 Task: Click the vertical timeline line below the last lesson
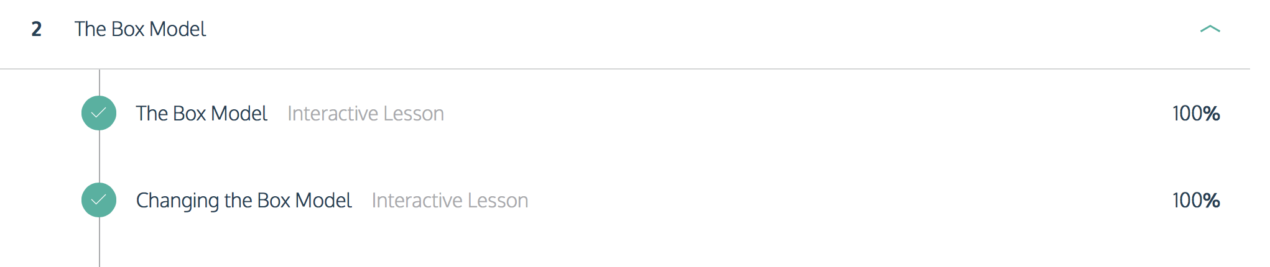click(x=100, y=242)
